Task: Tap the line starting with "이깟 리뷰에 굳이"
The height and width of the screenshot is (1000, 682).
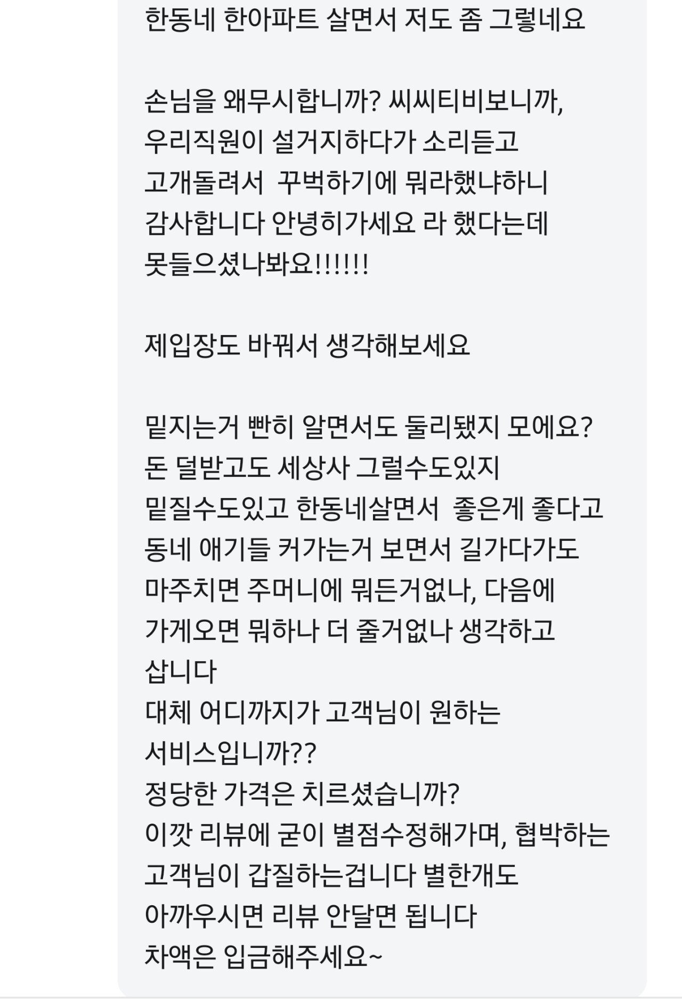Action: (377, 835)
